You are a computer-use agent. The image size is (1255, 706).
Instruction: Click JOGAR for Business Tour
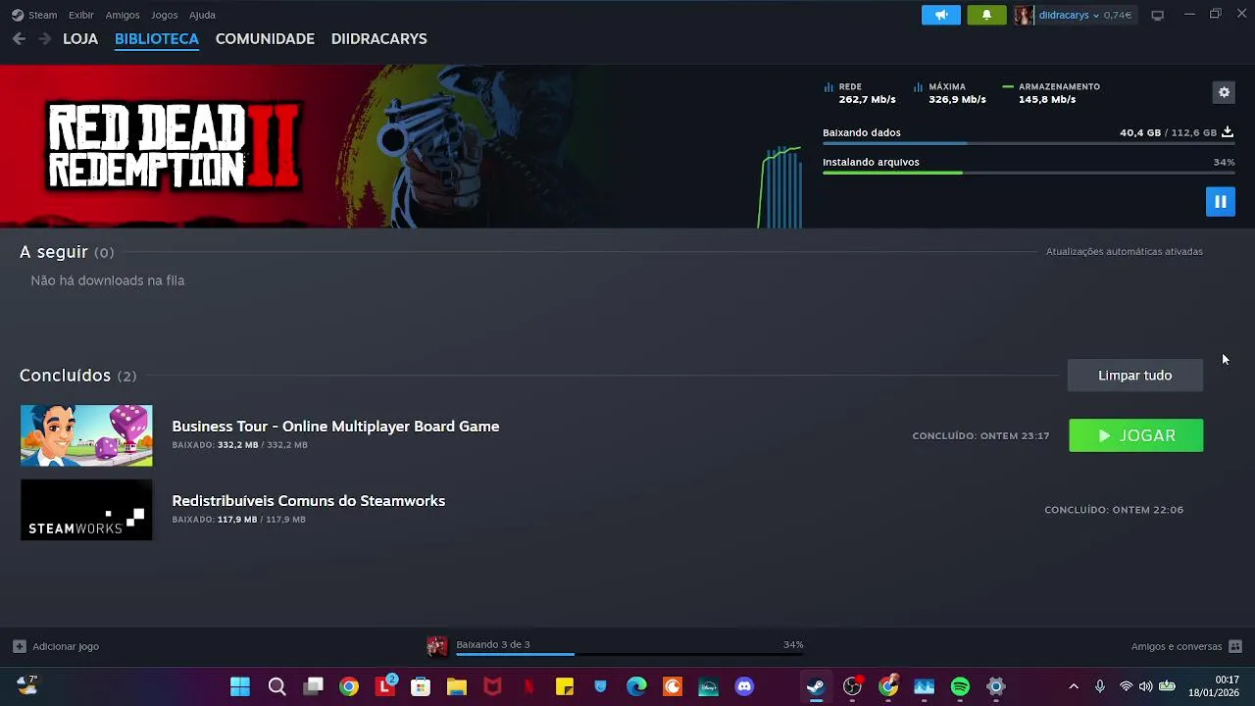(x=1135, y=435)
